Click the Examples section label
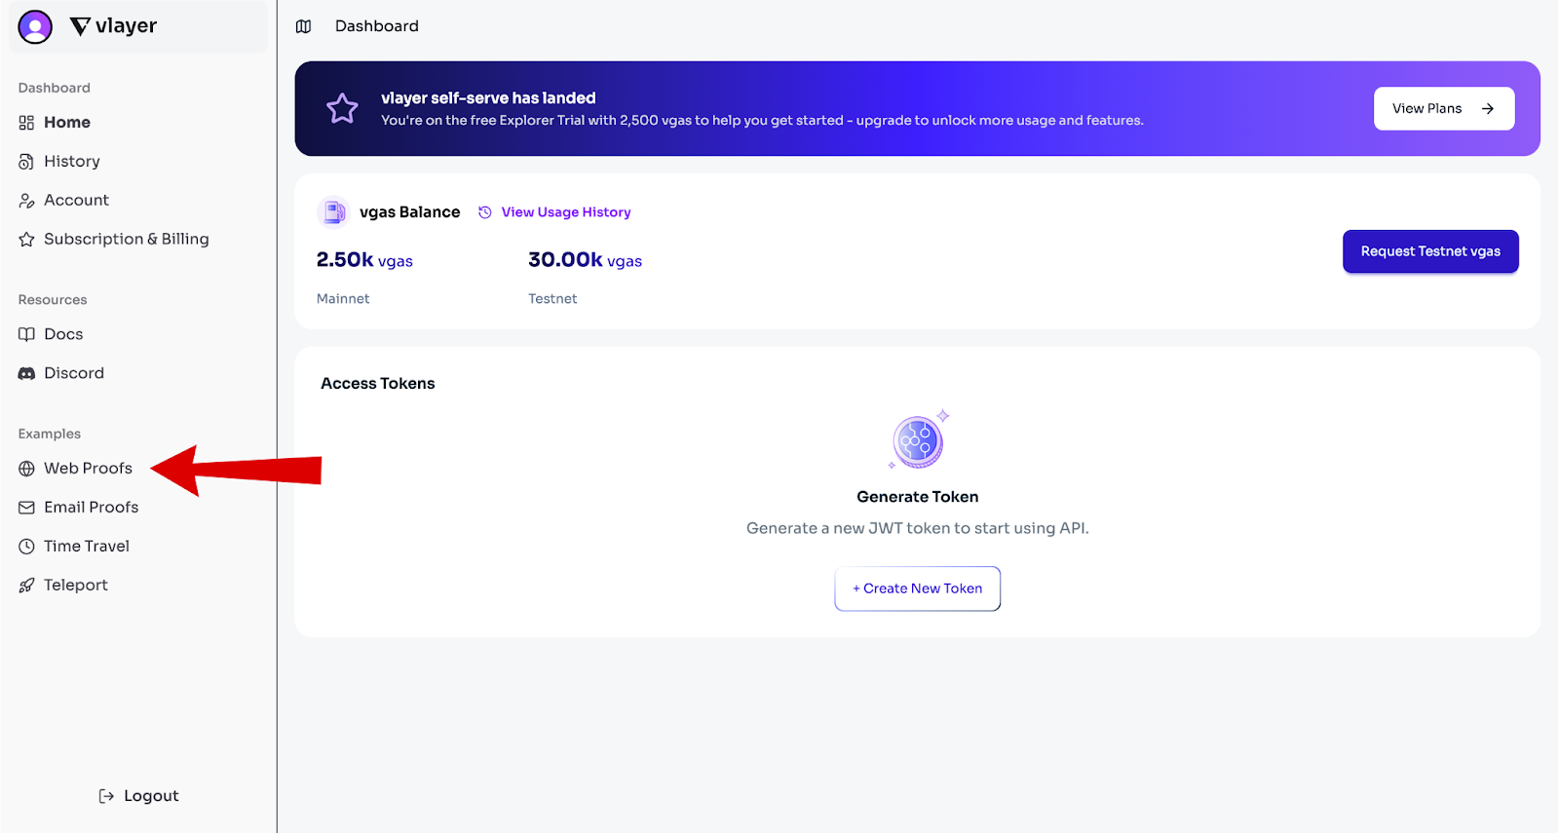Screen dimensions: 1559x833 (50, 435)
